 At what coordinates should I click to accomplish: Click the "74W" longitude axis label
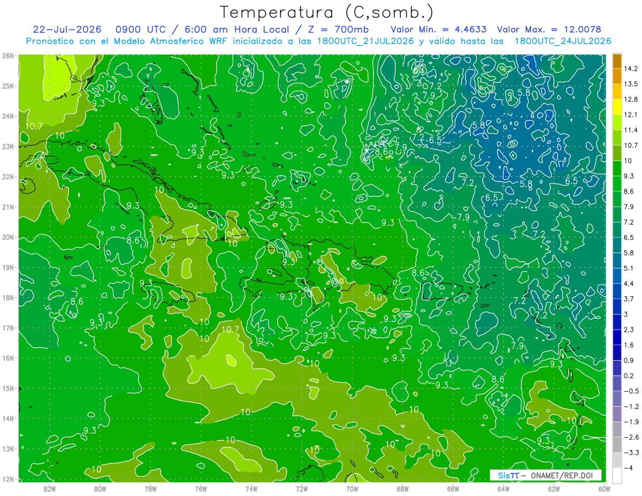[x=251, y=488]
